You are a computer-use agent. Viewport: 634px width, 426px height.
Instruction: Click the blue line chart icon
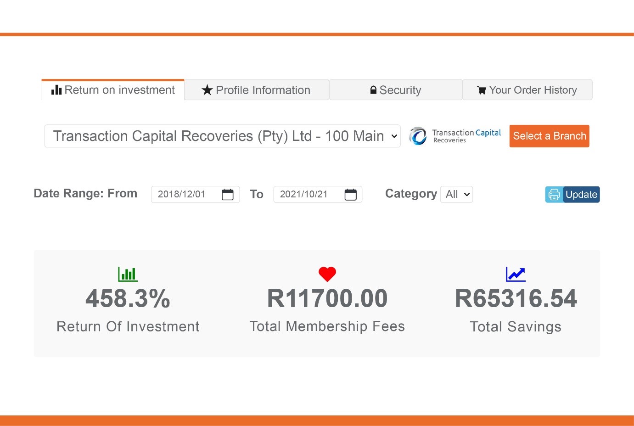coord(516,274)
